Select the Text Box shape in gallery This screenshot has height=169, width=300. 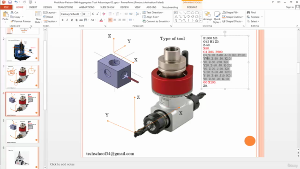click(x=176, y=13)
